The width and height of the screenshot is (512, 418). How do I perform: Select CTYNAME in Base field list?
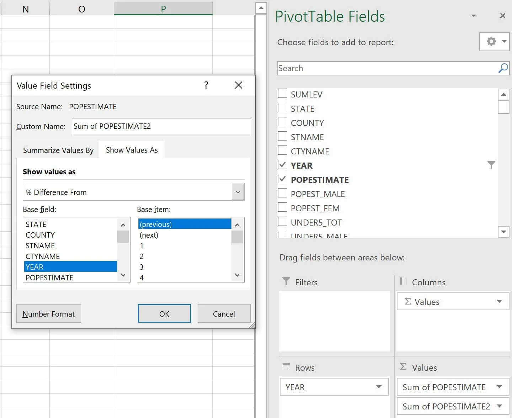coord(70,256)
